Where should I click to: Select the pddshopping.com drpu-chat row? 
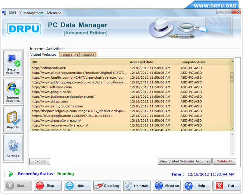[130, 82]
